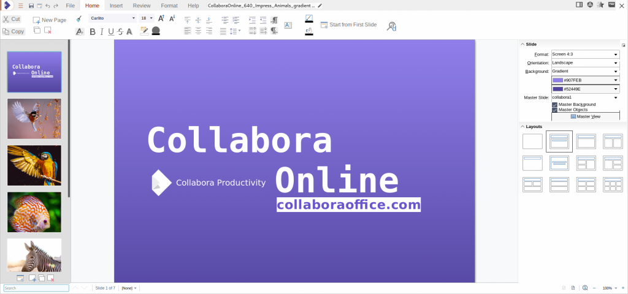Open the Master View button
The width and height of the screenshot is (628, 294).
pos(586,116)
